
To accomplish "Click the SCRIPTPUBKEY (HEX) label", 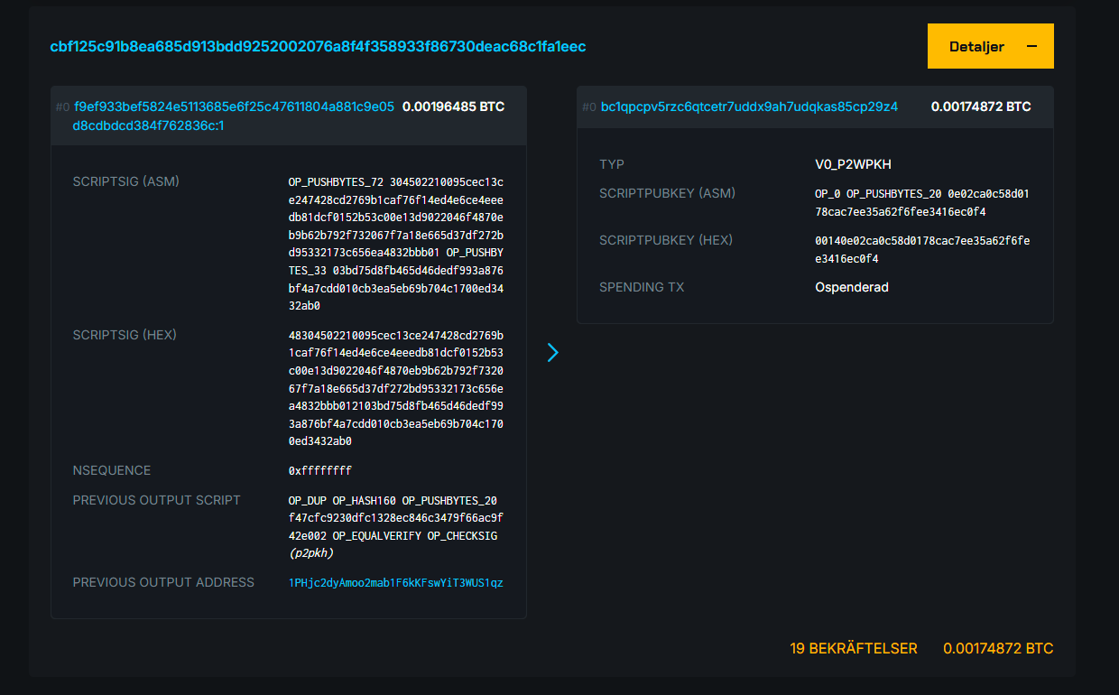I will click(x=666, y=240).
